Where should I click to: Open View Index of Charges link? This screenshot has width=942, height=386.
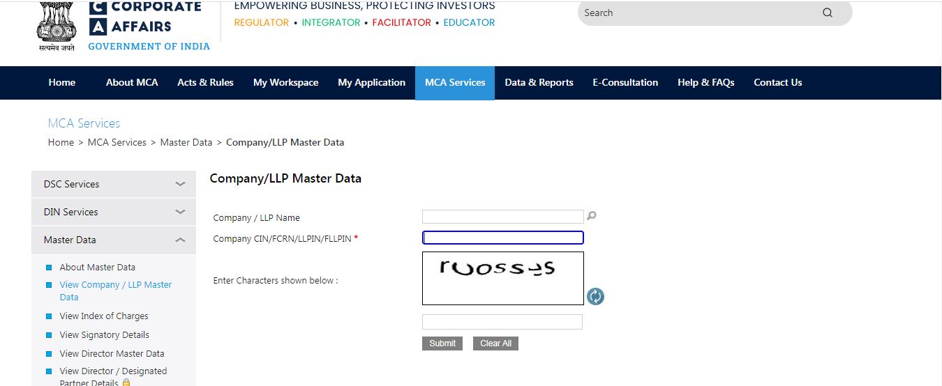click(104, 316)
